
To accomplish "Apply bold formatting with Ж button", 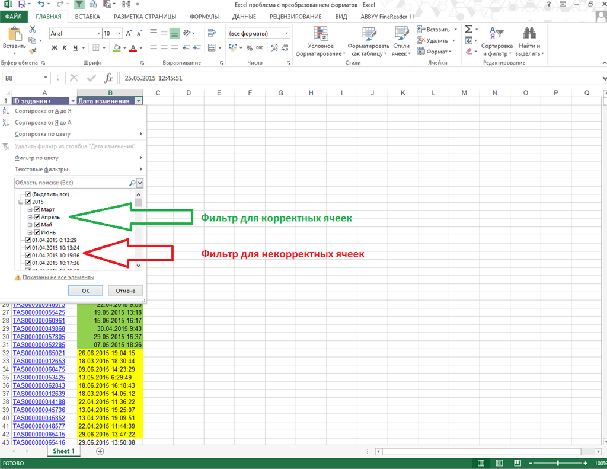I will coord(55,47).
